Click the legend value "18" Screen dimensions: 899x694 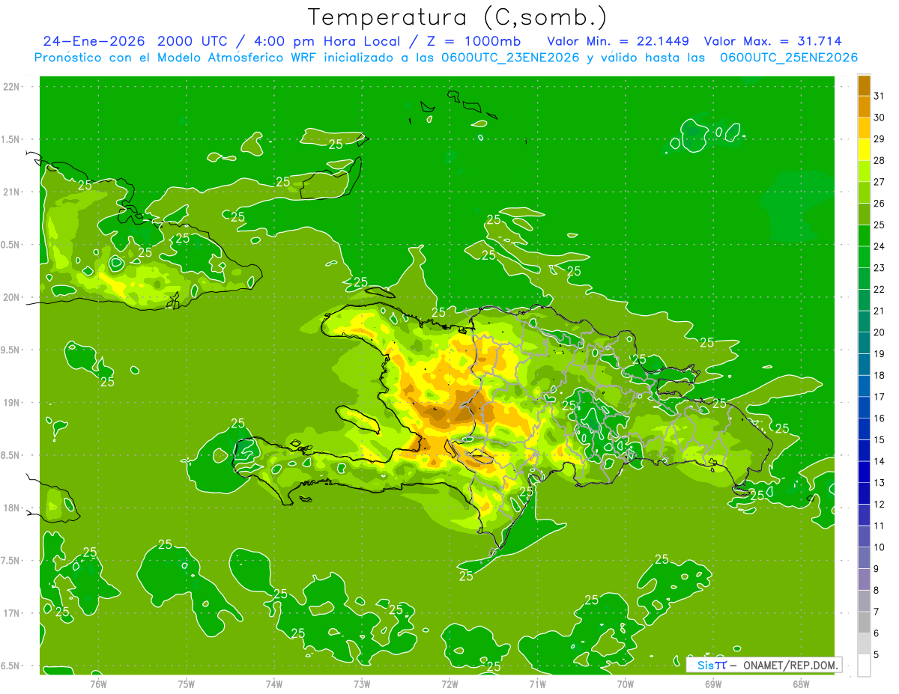[x=880, y=375]
